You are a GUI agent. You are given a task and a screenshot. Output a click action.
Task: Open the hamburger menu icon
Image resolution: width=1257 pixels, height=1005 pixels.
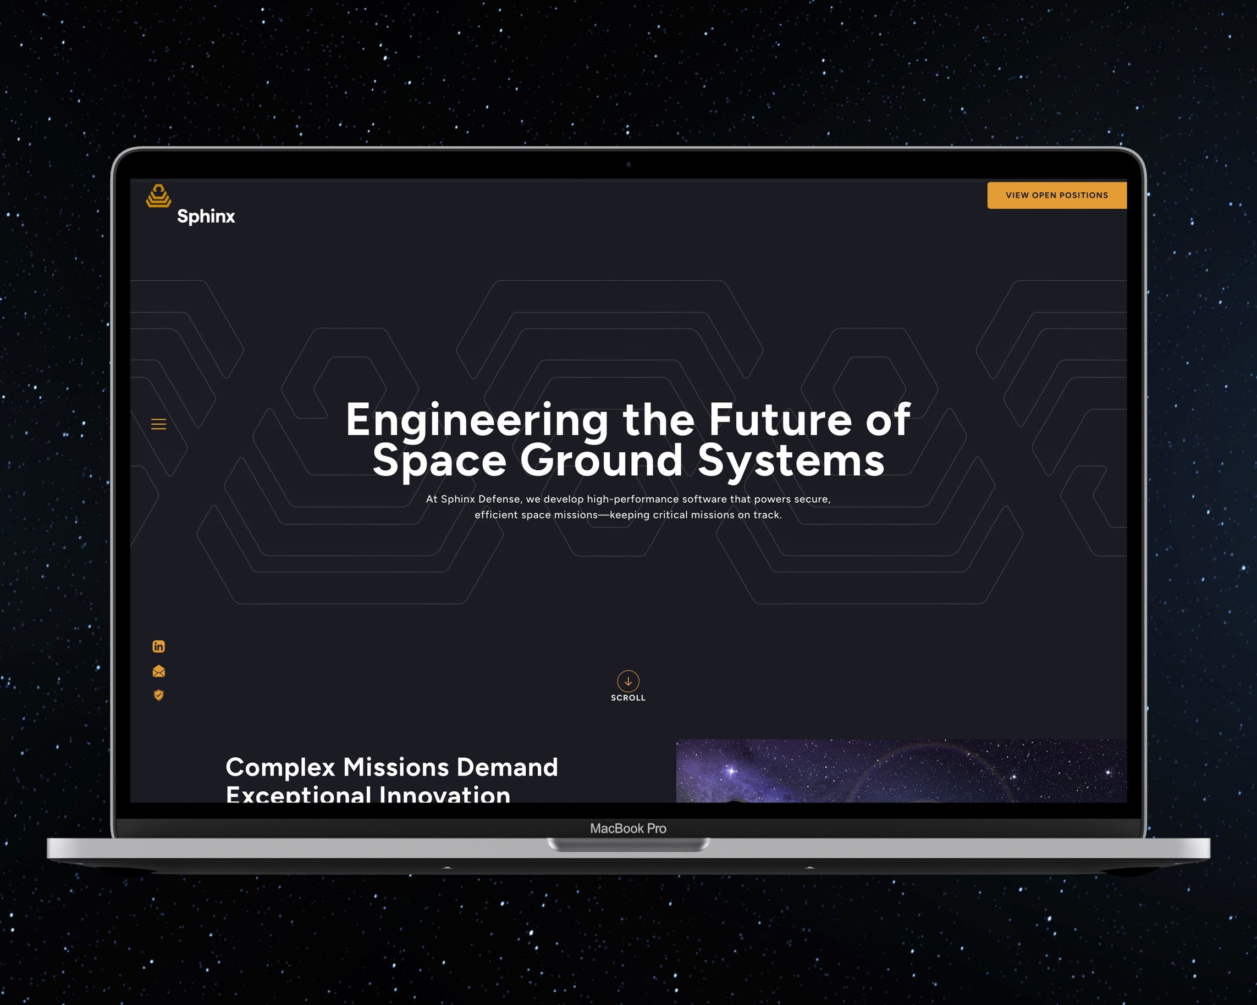pos(158,424)
